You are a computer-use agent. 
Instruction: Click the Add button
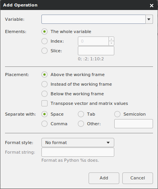[x=104, y=178]
